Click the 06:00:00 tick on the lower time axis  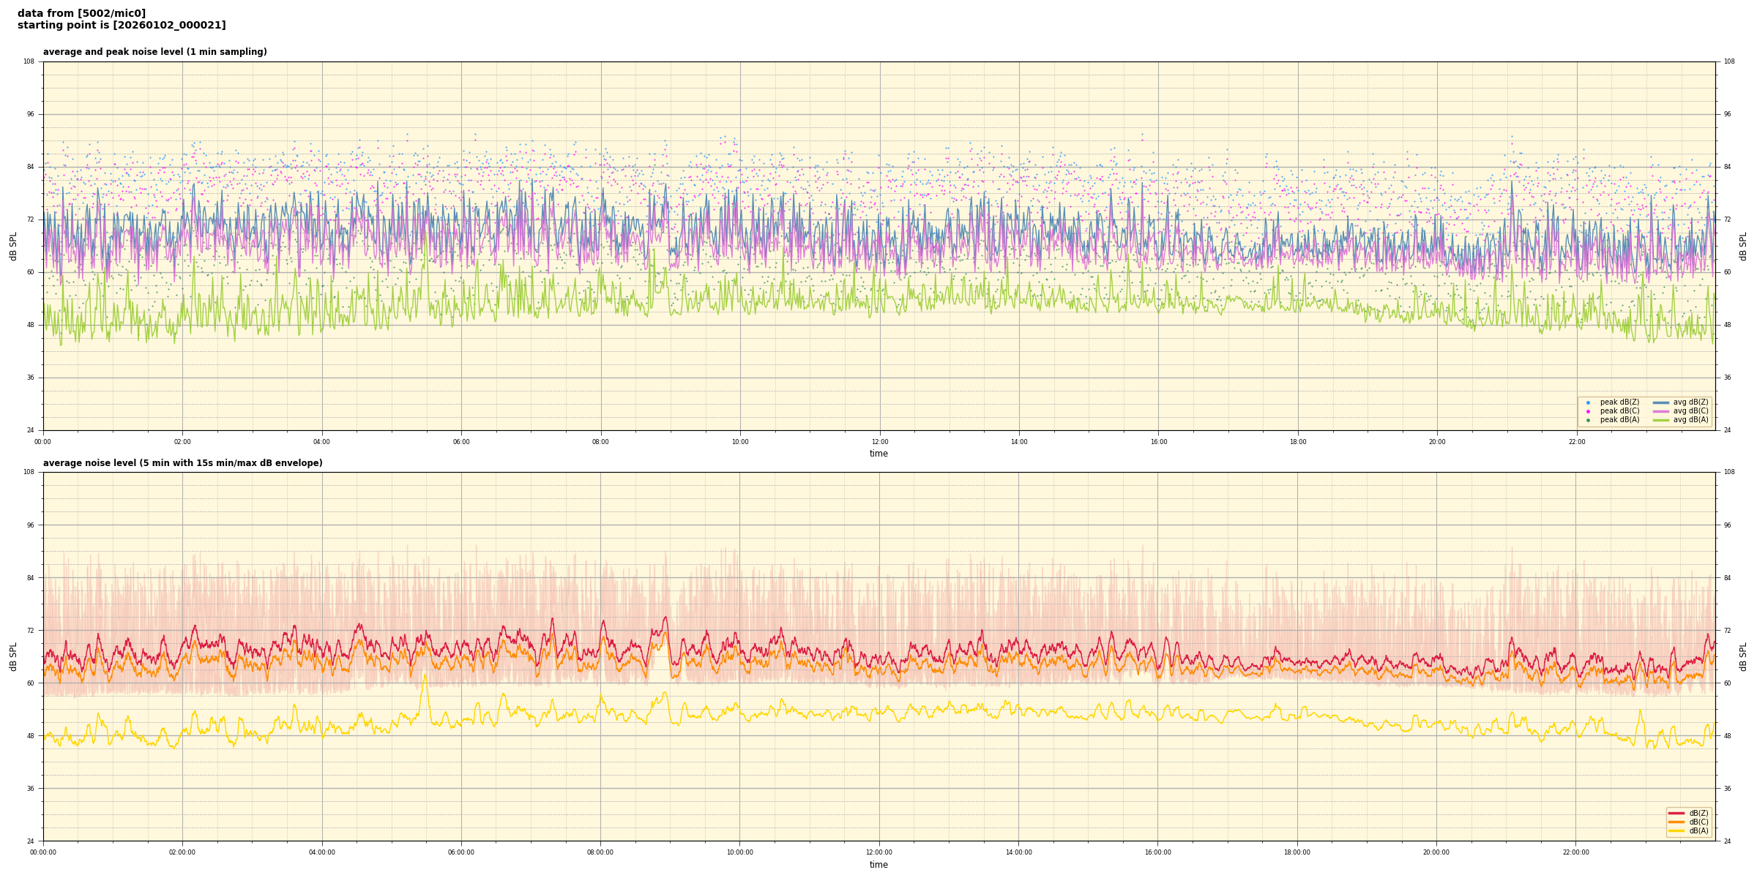click(x=461, y=852)
